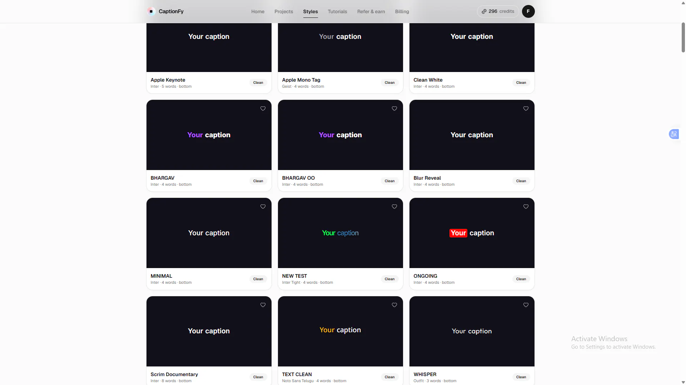Favorite the NEW TEST style heart

pyautogui.click(x=394, y=206)
